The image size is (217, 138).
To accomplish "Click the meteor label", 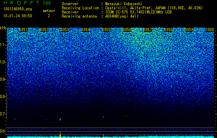I will 49,11.
